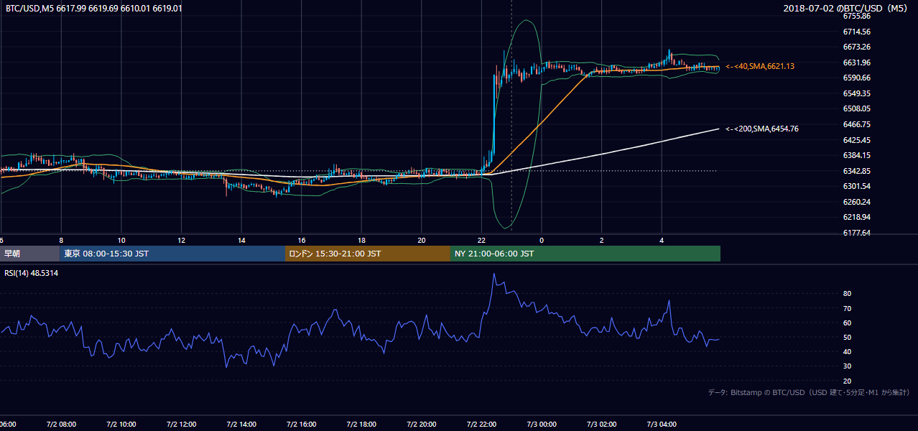Click price axis value 6177.64

click(x=857, y=233)
